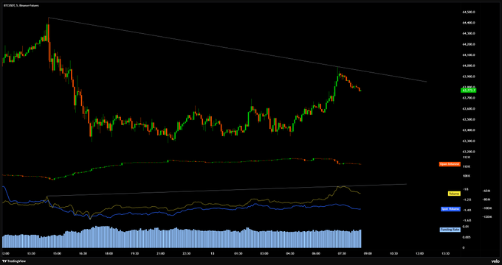Click the 21:00 time axis label
Screen dimensions: 502x265
click(161, 253)
